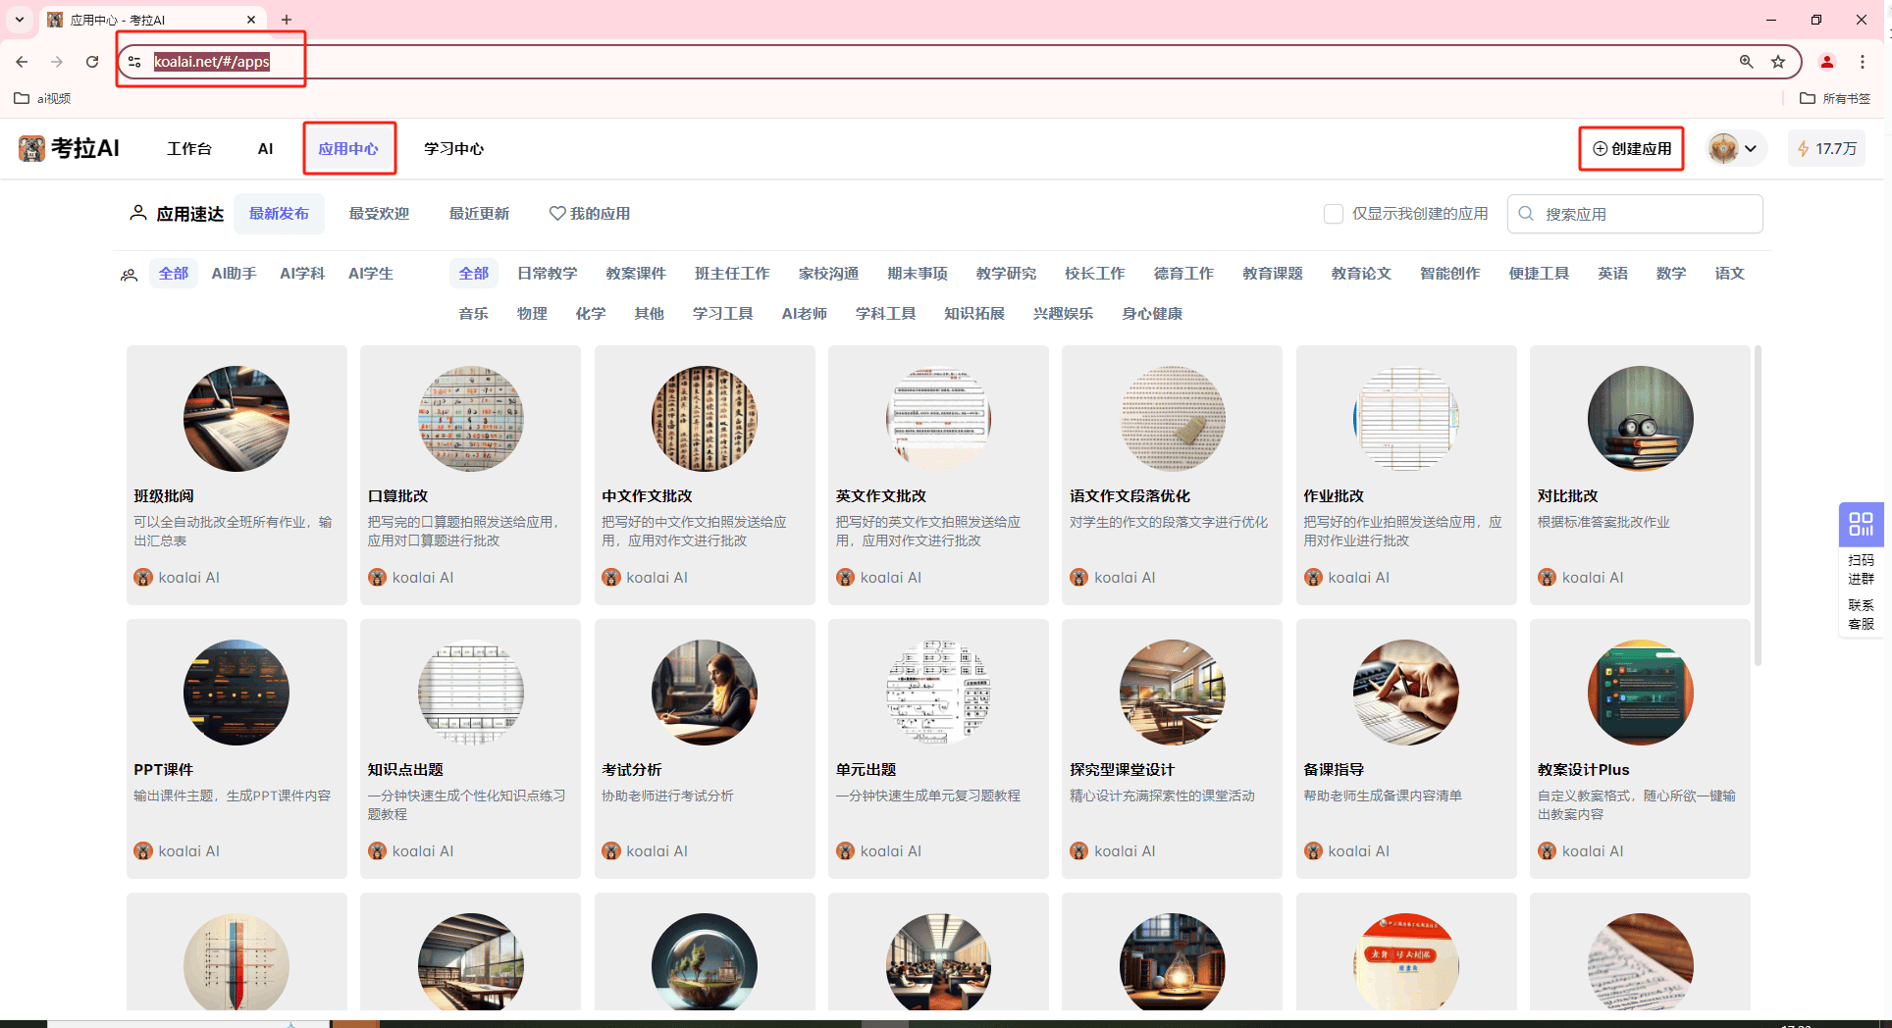Open the 语文作文段落优化 app image
The image size is (1892, 1028).
coord(1173,419)
